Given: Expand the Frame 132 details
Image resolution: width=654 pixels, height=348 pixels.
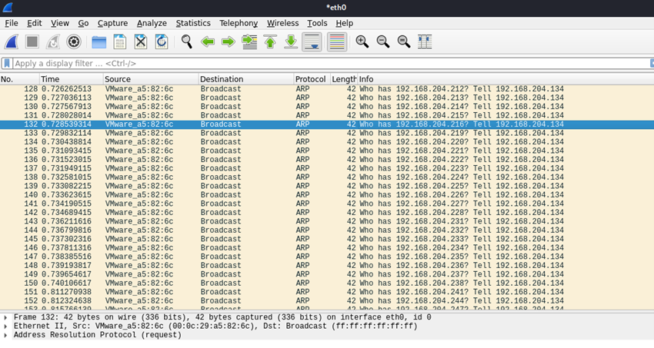Looking at the screenshot, I should pyautogui.click(x=6, y=317).
